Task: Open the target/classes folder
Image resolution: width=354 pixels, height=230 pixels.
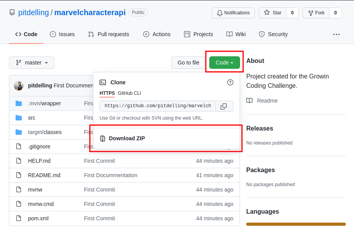Action: click(x=45, y=132)
